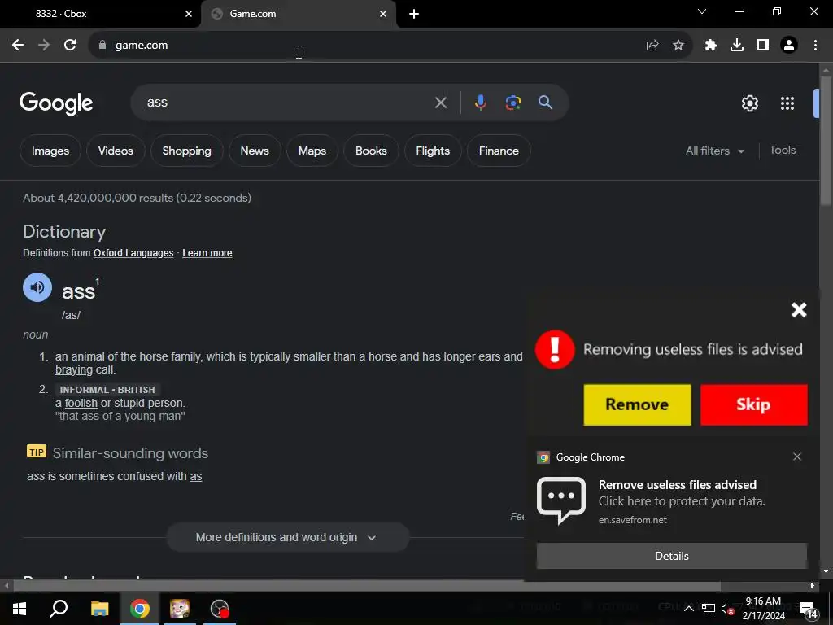Open OBS Studio from taskbar

pyautogui.click(x=220, y=609)
